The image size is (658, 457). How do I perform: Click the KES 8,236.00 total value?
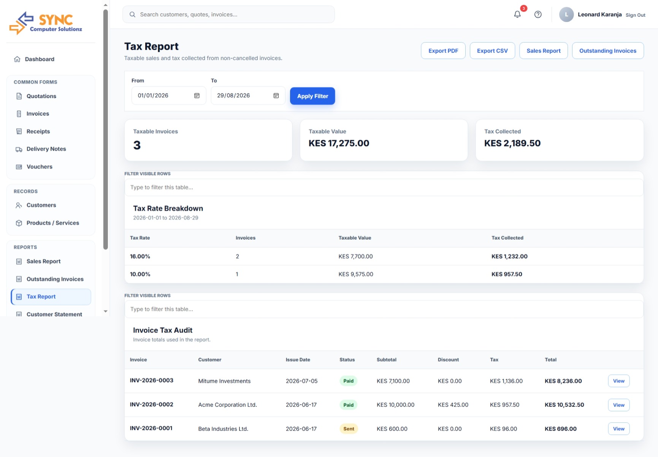(x=563, y=381)
